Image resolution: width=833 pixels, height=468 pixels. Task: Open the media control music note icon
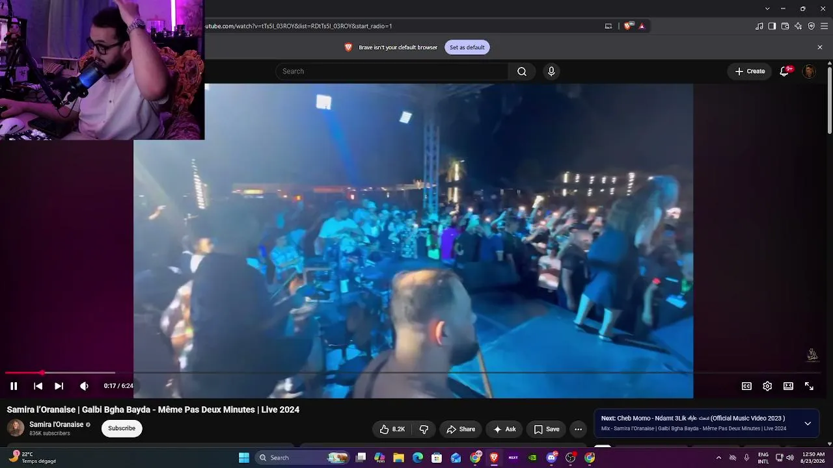click(759, 26)
